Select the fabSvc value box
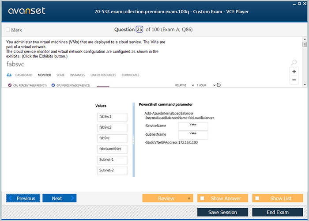Image resolution: width=309 pixels, height=221 pixels. [x=112, y=138]
